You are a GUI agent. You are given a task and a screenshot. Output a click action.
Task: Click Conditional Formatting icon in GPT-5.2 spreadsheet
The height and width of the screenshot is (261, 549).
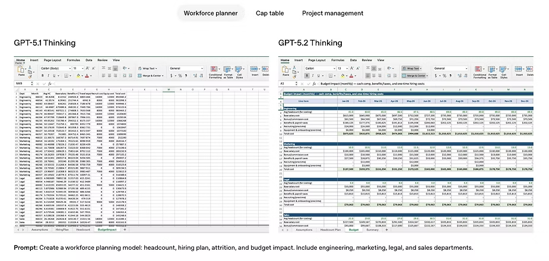point(481,69)
